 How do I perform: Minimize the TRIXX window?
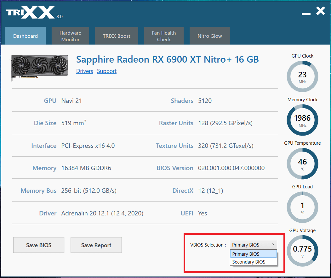click(x=306, y=14)
